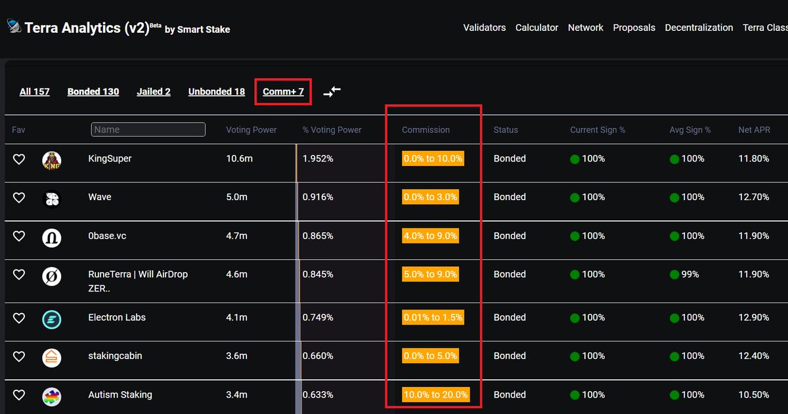The image size is (788, 414).
Task: Open the 0base.vc validator name
Action: tap(108, 236)
